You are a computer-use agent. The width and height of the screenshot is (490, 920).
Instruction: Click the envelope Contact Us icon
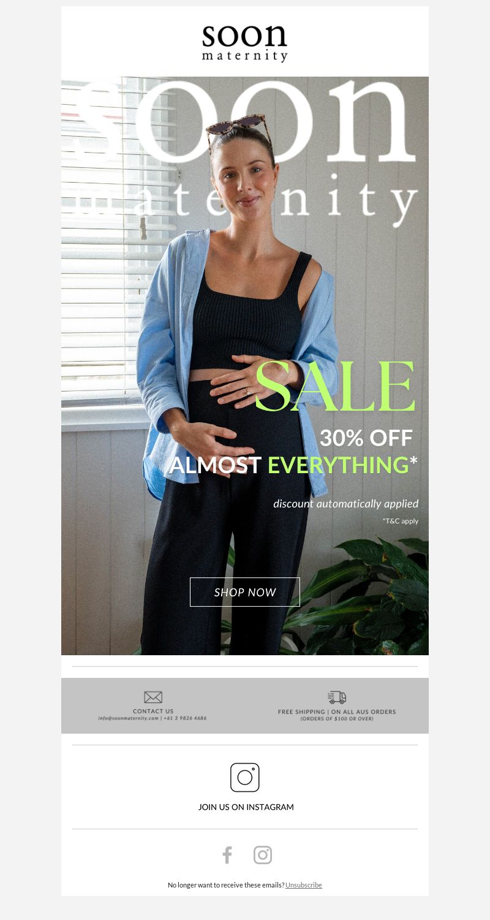pos(153,698)
